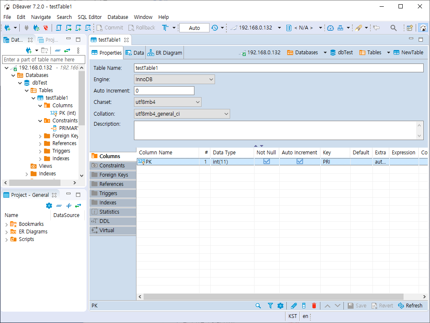Click the Refresh button
This screenshot has height=323, width=430.
pyautogui.click(x=410, y=306)
